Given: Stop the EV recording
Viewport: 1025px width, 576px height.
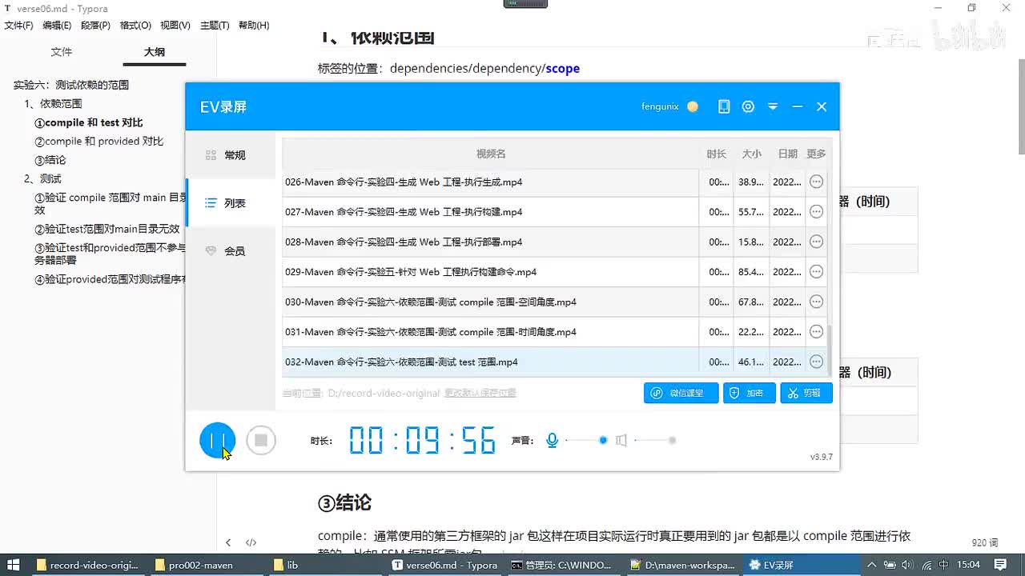Looking at the screenshot, I should [261, 441].
